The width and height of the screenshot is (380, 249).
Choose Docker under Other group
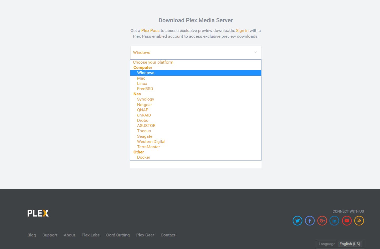(196, 157)
